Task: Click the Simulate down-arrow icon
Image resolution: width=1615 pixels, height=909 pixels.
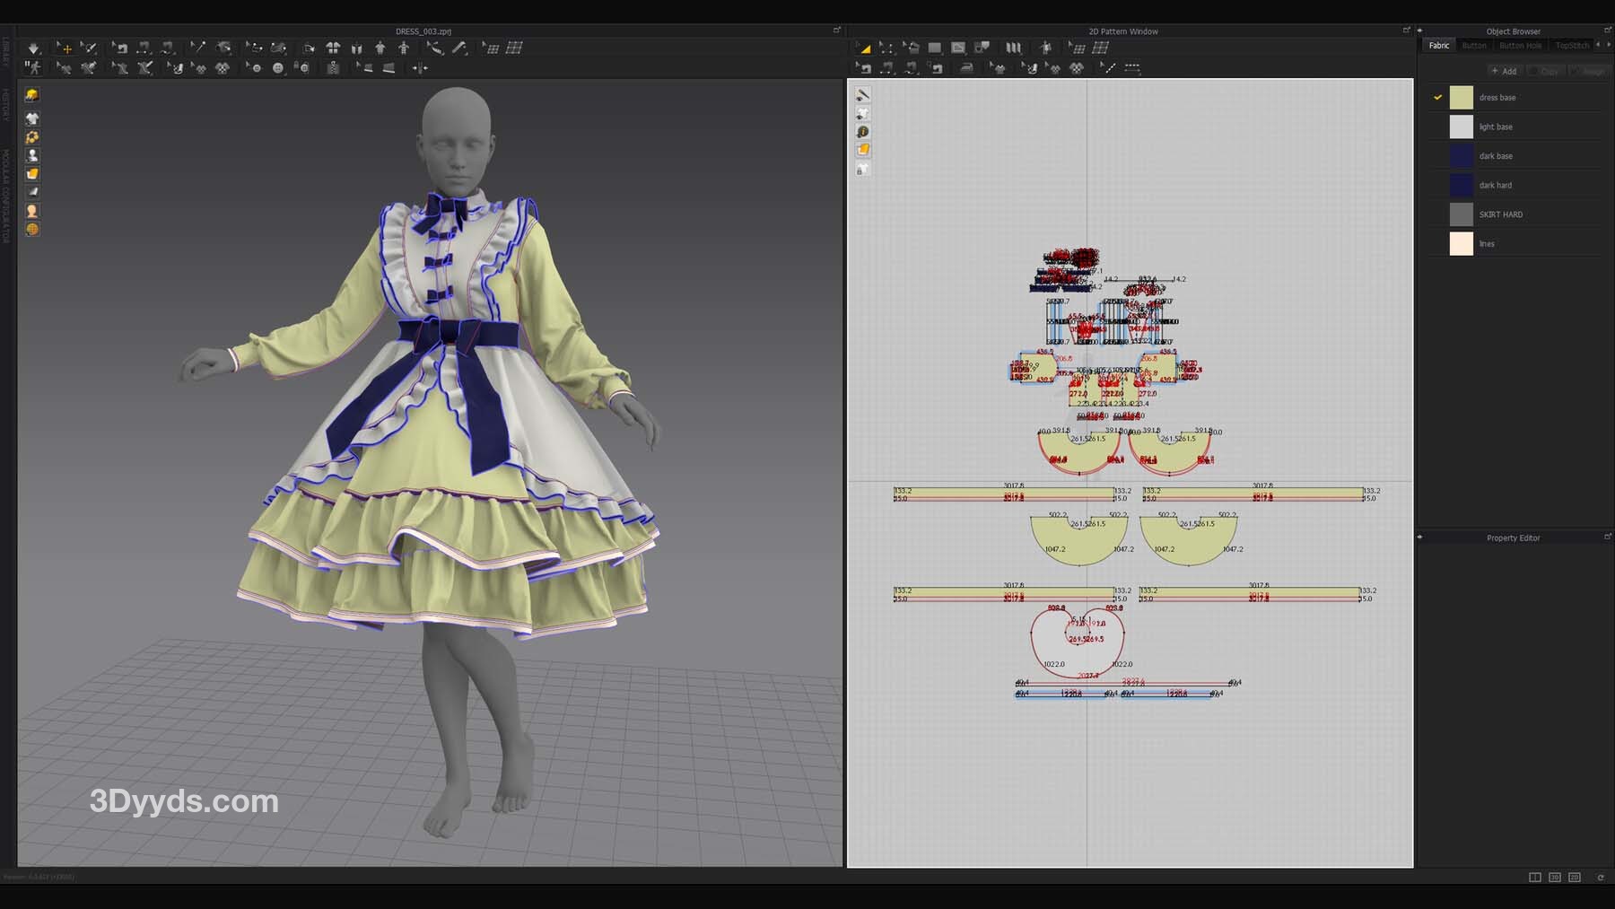Action: [33, 48]
